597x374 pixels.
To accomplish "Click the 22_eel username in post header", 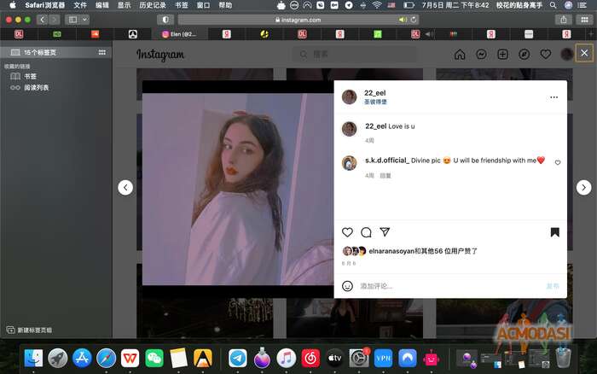I will 376,92.
